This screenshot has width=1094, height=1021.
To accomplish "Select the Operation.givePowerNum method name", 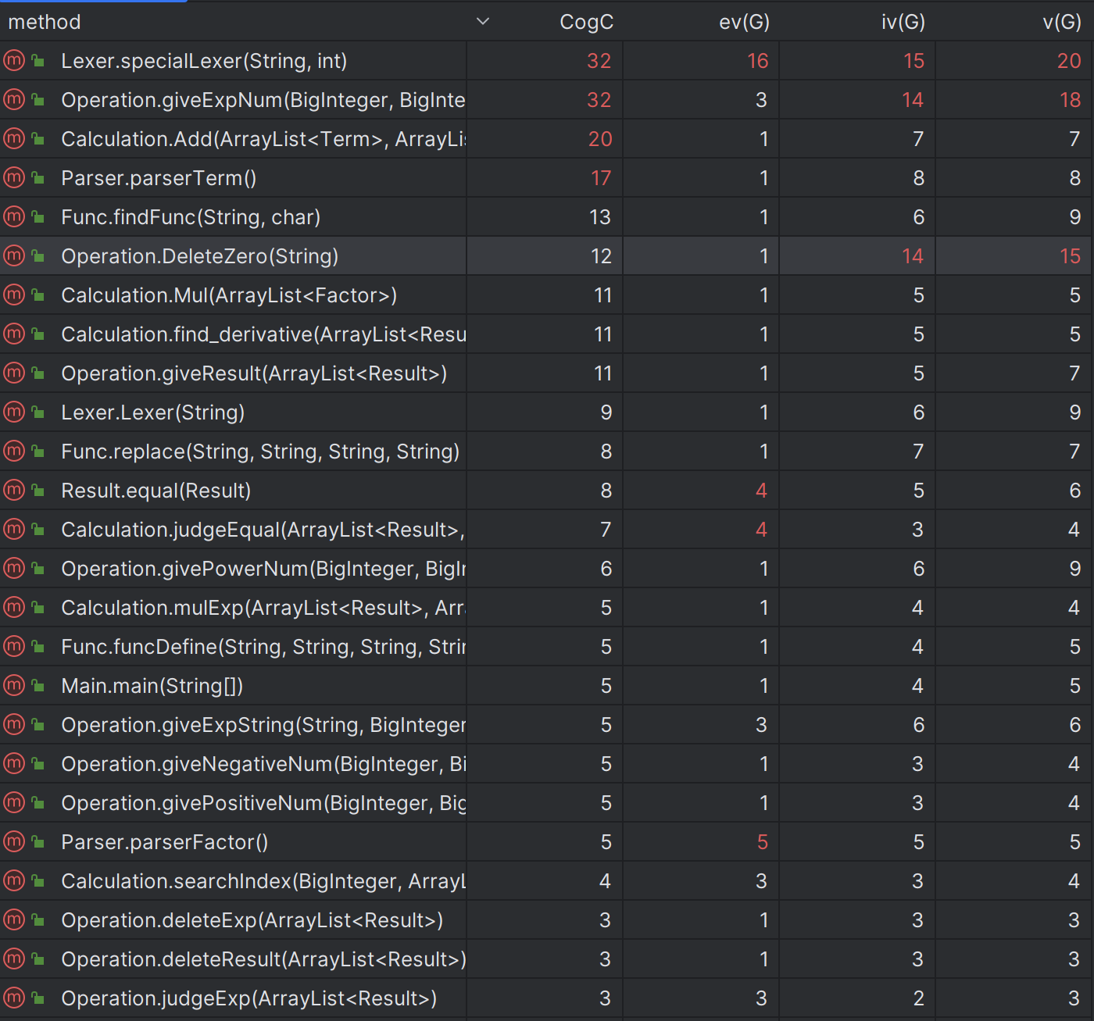I will pyautogui.click(x=263, y=569).
